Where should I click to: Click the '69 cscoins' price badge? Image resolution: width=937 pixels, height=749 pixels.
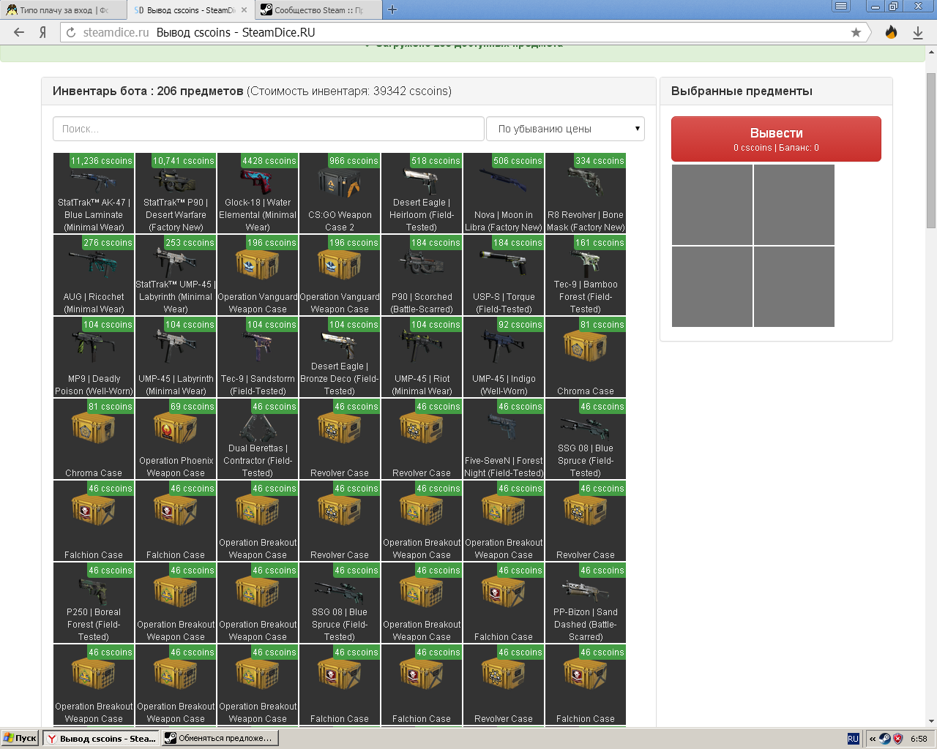(x=192, y=407)
